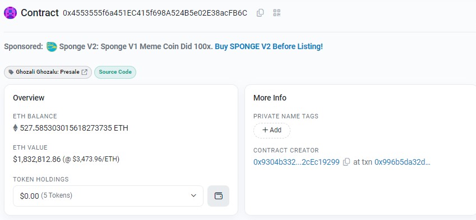Add a private name tag
This screenshot has height=220, width=476.
click(272, 130)
